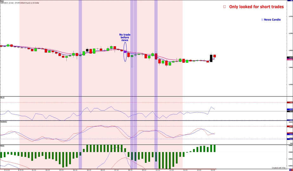The image size is (293, 171).
Task: Click the 100.00 Stochastic axis label
Action: click(291, 122)
